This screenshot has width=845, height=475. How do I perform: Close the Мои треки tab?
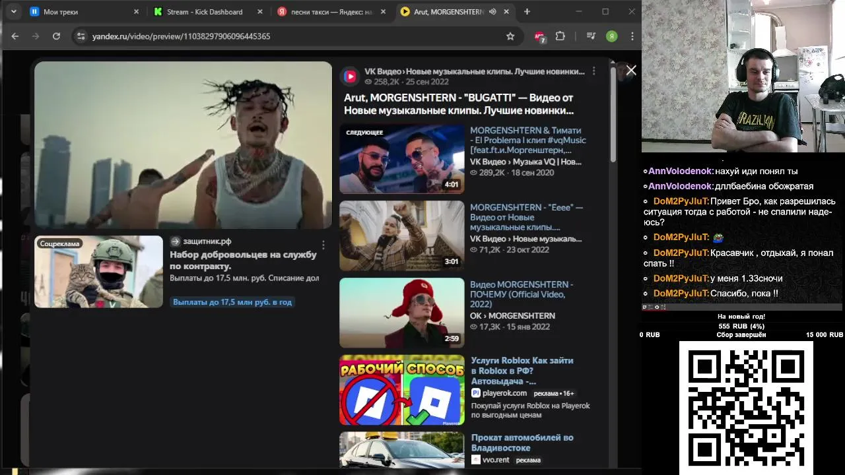tap(137, 12)
